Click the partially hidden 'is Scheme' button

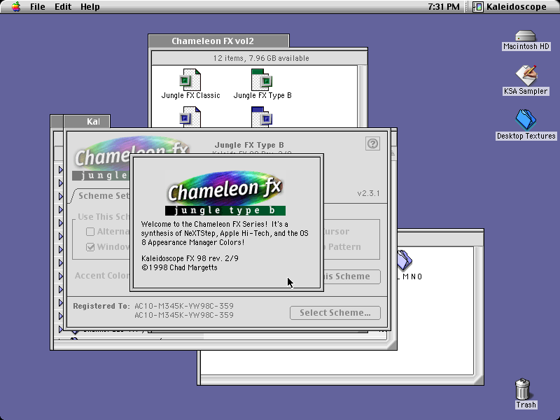(x=352, y=276)
